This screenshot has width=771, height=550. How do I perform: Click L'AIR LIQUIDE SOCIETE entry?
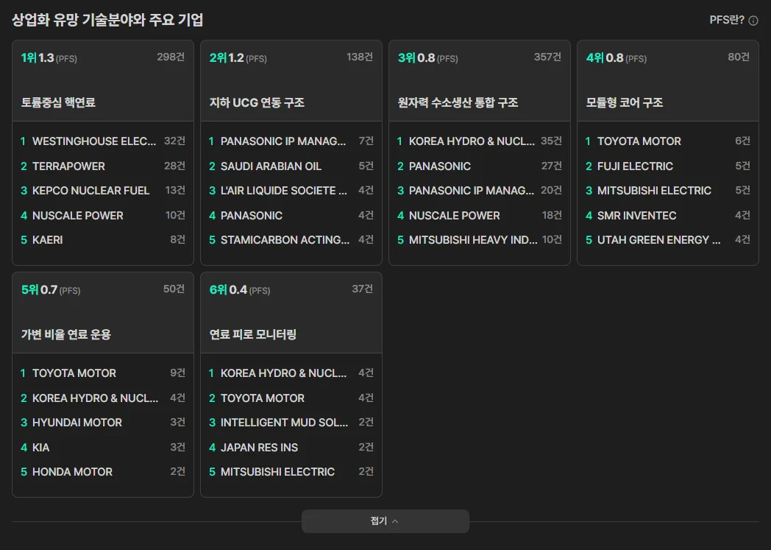pos(281,191)
